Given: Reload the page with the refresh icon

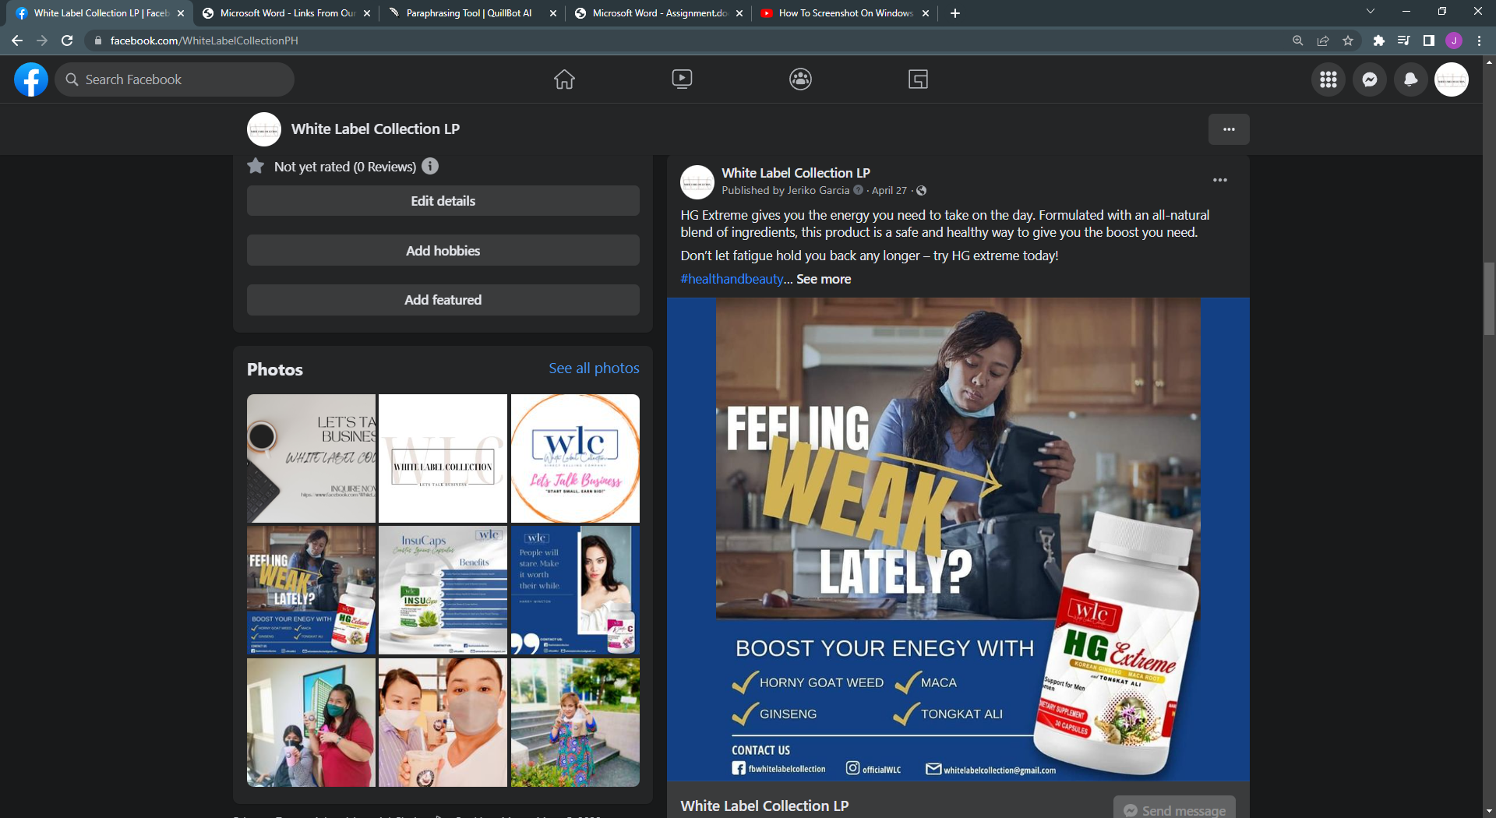Looking at the screenshot, I should [x=67, y=41].
